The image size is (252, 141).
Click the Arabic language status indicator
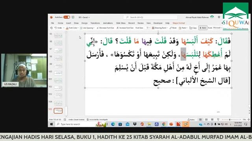pos(76,119)
